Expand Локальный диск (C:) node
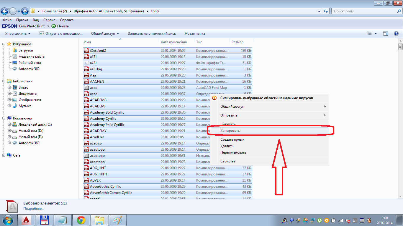Image resolution: width=403 pixels, height=226 pixels. point(9,124)
